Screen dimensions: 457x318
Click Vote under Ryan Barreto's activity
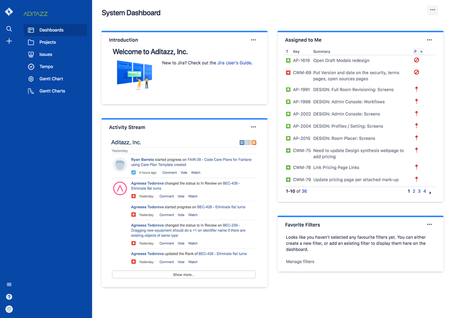183,172
